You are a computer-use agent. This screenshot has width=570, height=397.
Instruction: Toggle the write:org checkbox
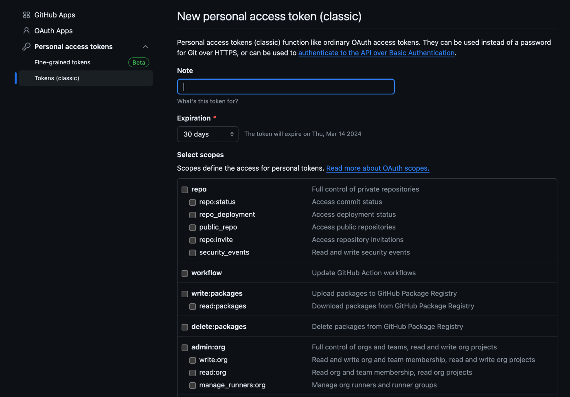tap(193, 360)
